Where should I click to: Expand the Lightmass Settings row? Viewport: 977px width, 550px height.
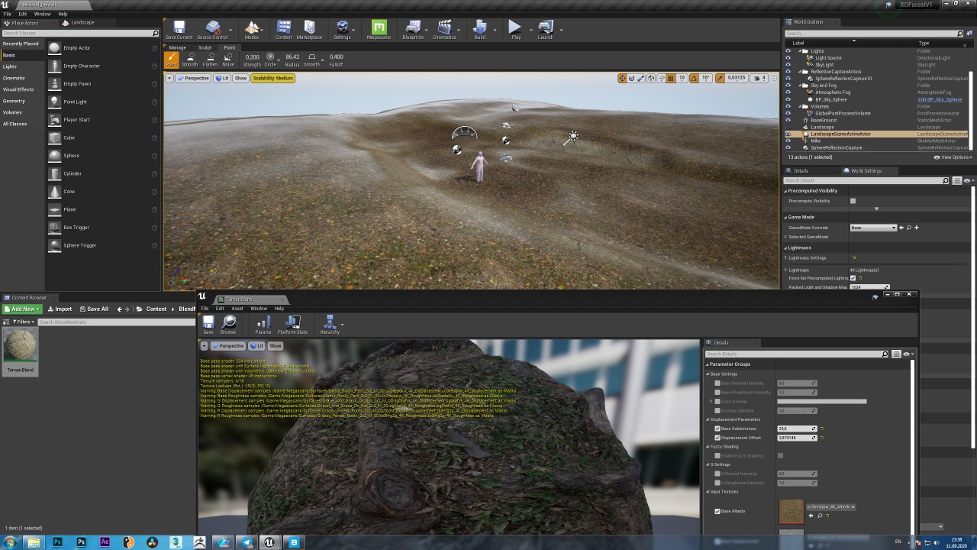click(x=785, y=257)
